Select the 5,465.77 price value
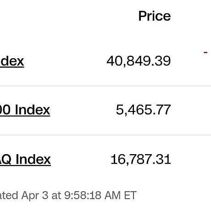211x211 pixels. tap(143, 110)
